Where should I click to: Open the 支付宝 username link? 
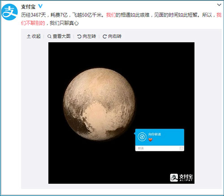click(28, 7)
